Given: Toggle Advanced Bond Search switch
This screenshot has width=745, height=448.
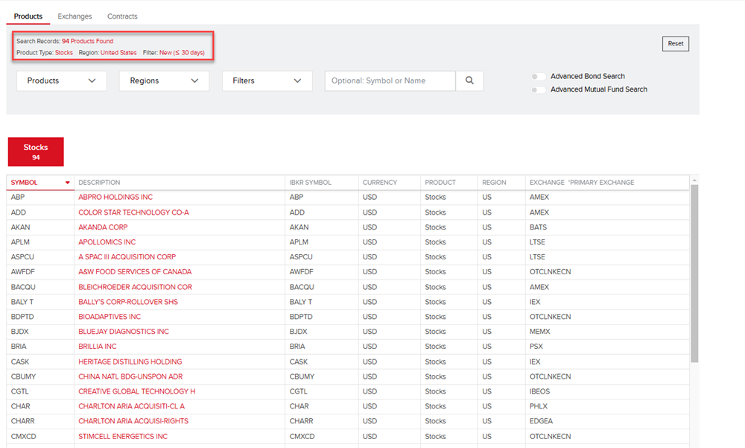Looking at the screenshot, I should click(539, 77).
